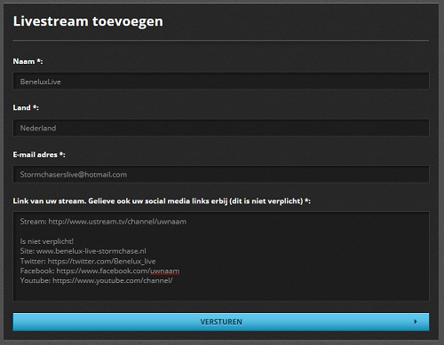Submit the form with VERSTUREN button
This screenshot has height=345, width=444.
click(221, 322)
